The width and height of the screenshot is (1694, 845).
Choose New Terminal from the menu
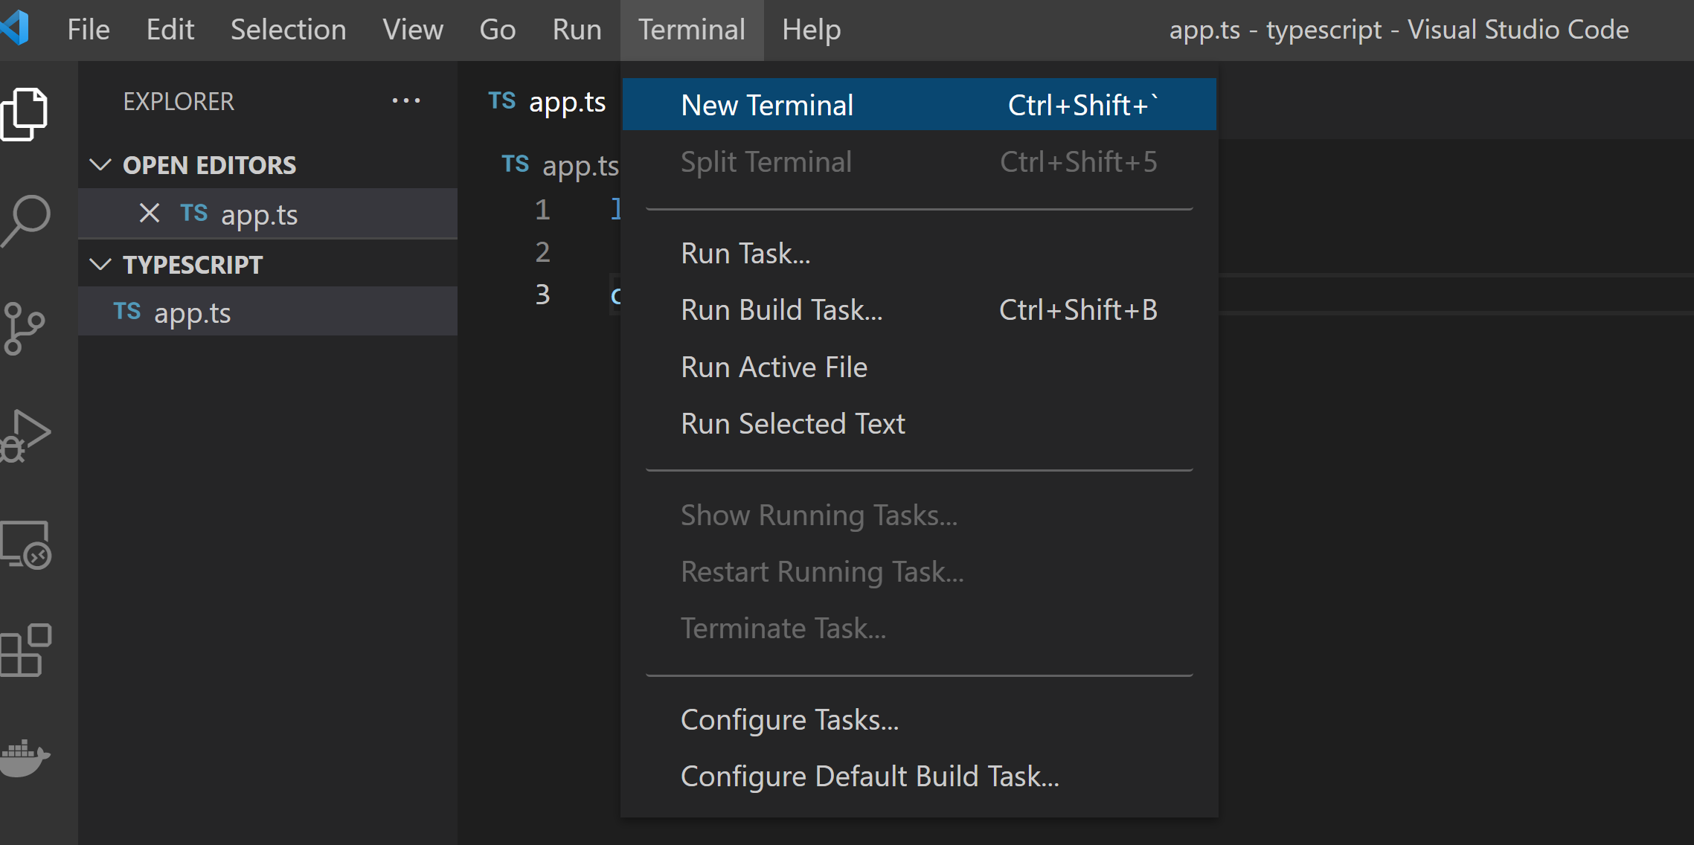(766, 105)
